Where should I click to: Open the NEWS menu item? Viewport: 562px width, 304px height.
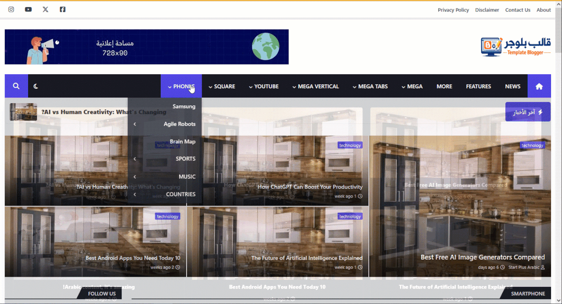pyautogui.click(x=512, y=86)
